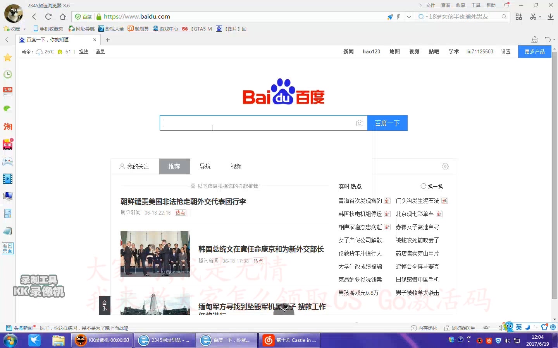The width and height of the screenshot is (558, 348).
Task: Click the Baidu camera image search icon
Action: [360, 123]
